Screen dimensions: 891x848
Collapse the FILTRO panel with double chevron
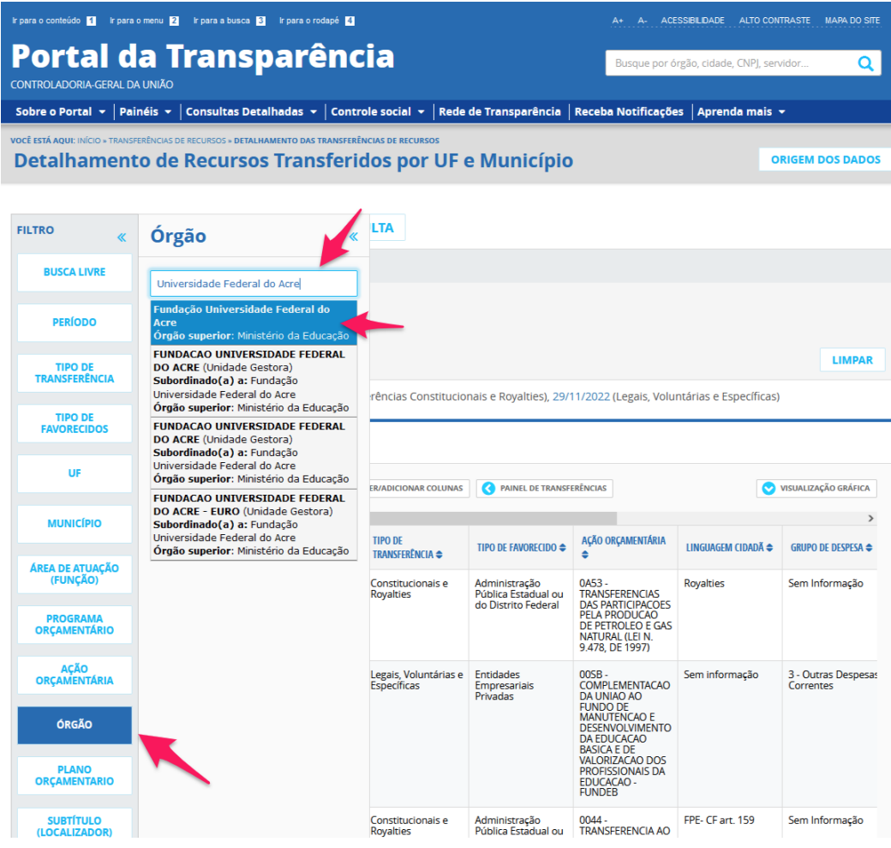[x=122, y=238]
